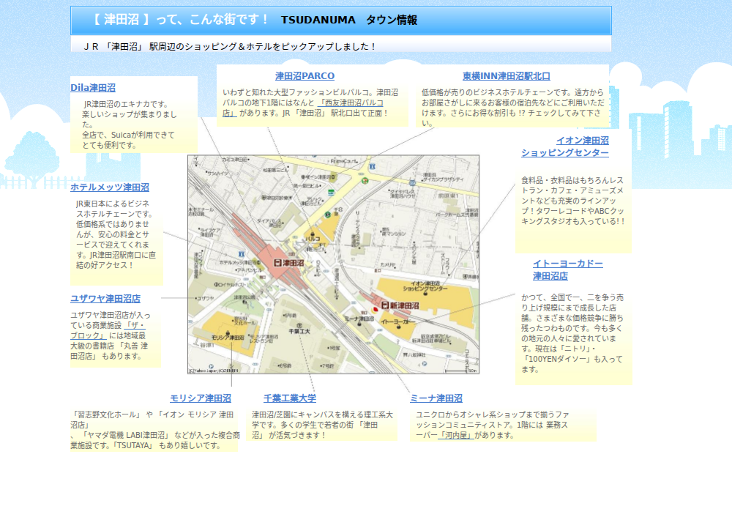Click the モリシア description mentioning TSUTAYA
The image size is (732, 528).
(x=155, y=430)
